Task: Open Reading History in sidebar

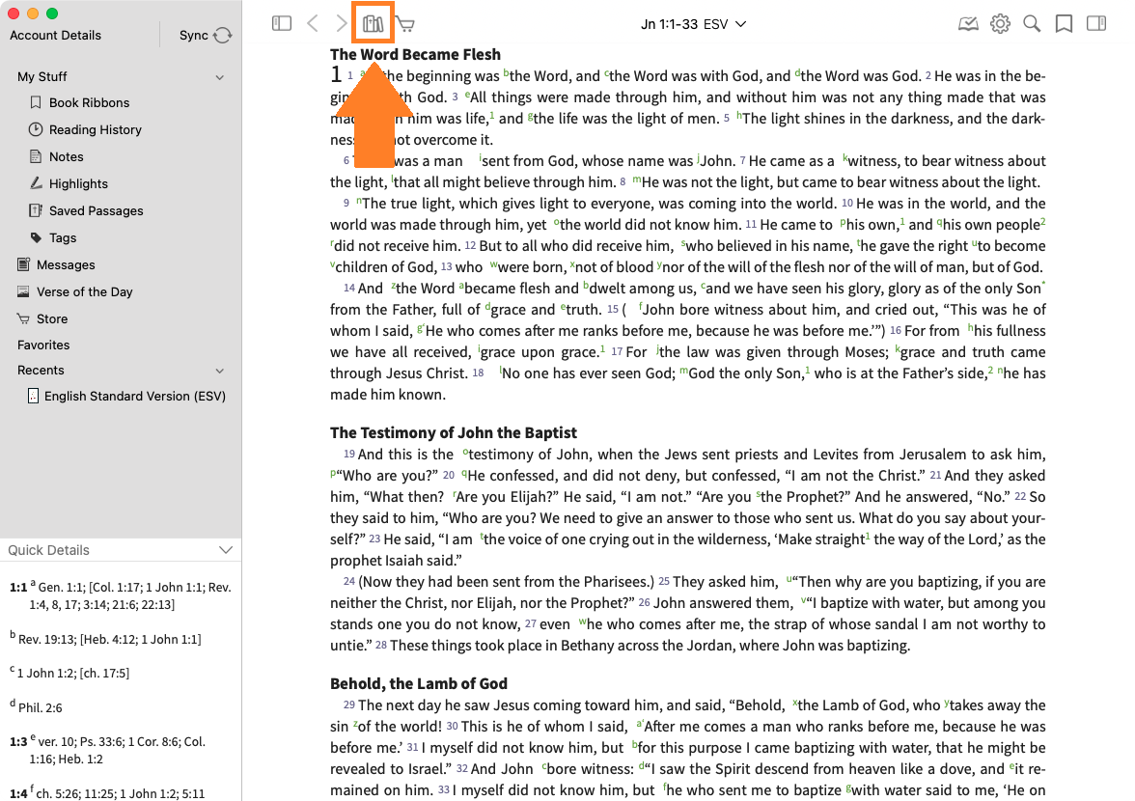Action: [x=95, y=129]
